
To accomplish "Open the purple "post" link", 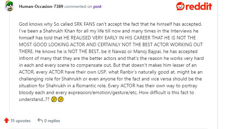I will (x=97, y=7).
